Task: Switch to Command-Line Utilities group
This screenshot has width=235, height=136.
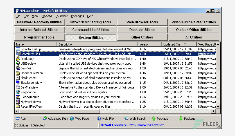Action: click(x=91, y=30)
